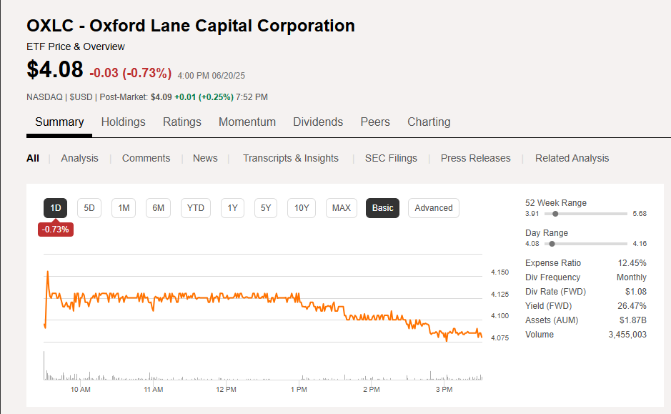Screen dimensions: 671x414
Task: Select Basic chart mode
Action: click(x=382, y=208)
